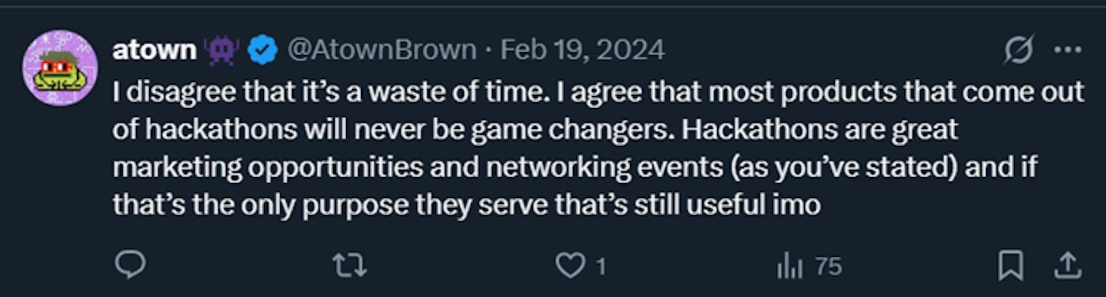Open view analytics bar chart icon

click(x=789, y=266)
